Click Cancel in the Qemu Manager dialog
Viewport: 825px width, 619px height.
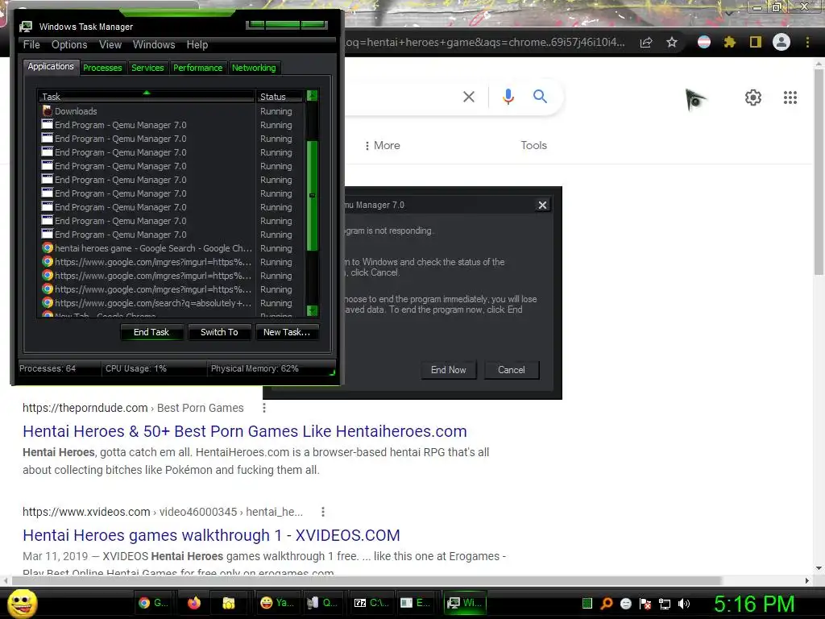point(512,370)
